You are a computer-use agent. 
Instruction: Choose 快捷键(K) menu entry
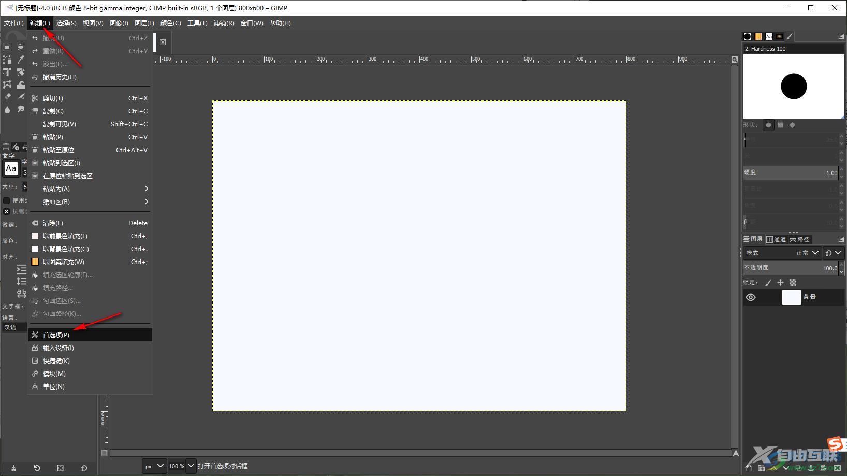click(x=90, y=360)
